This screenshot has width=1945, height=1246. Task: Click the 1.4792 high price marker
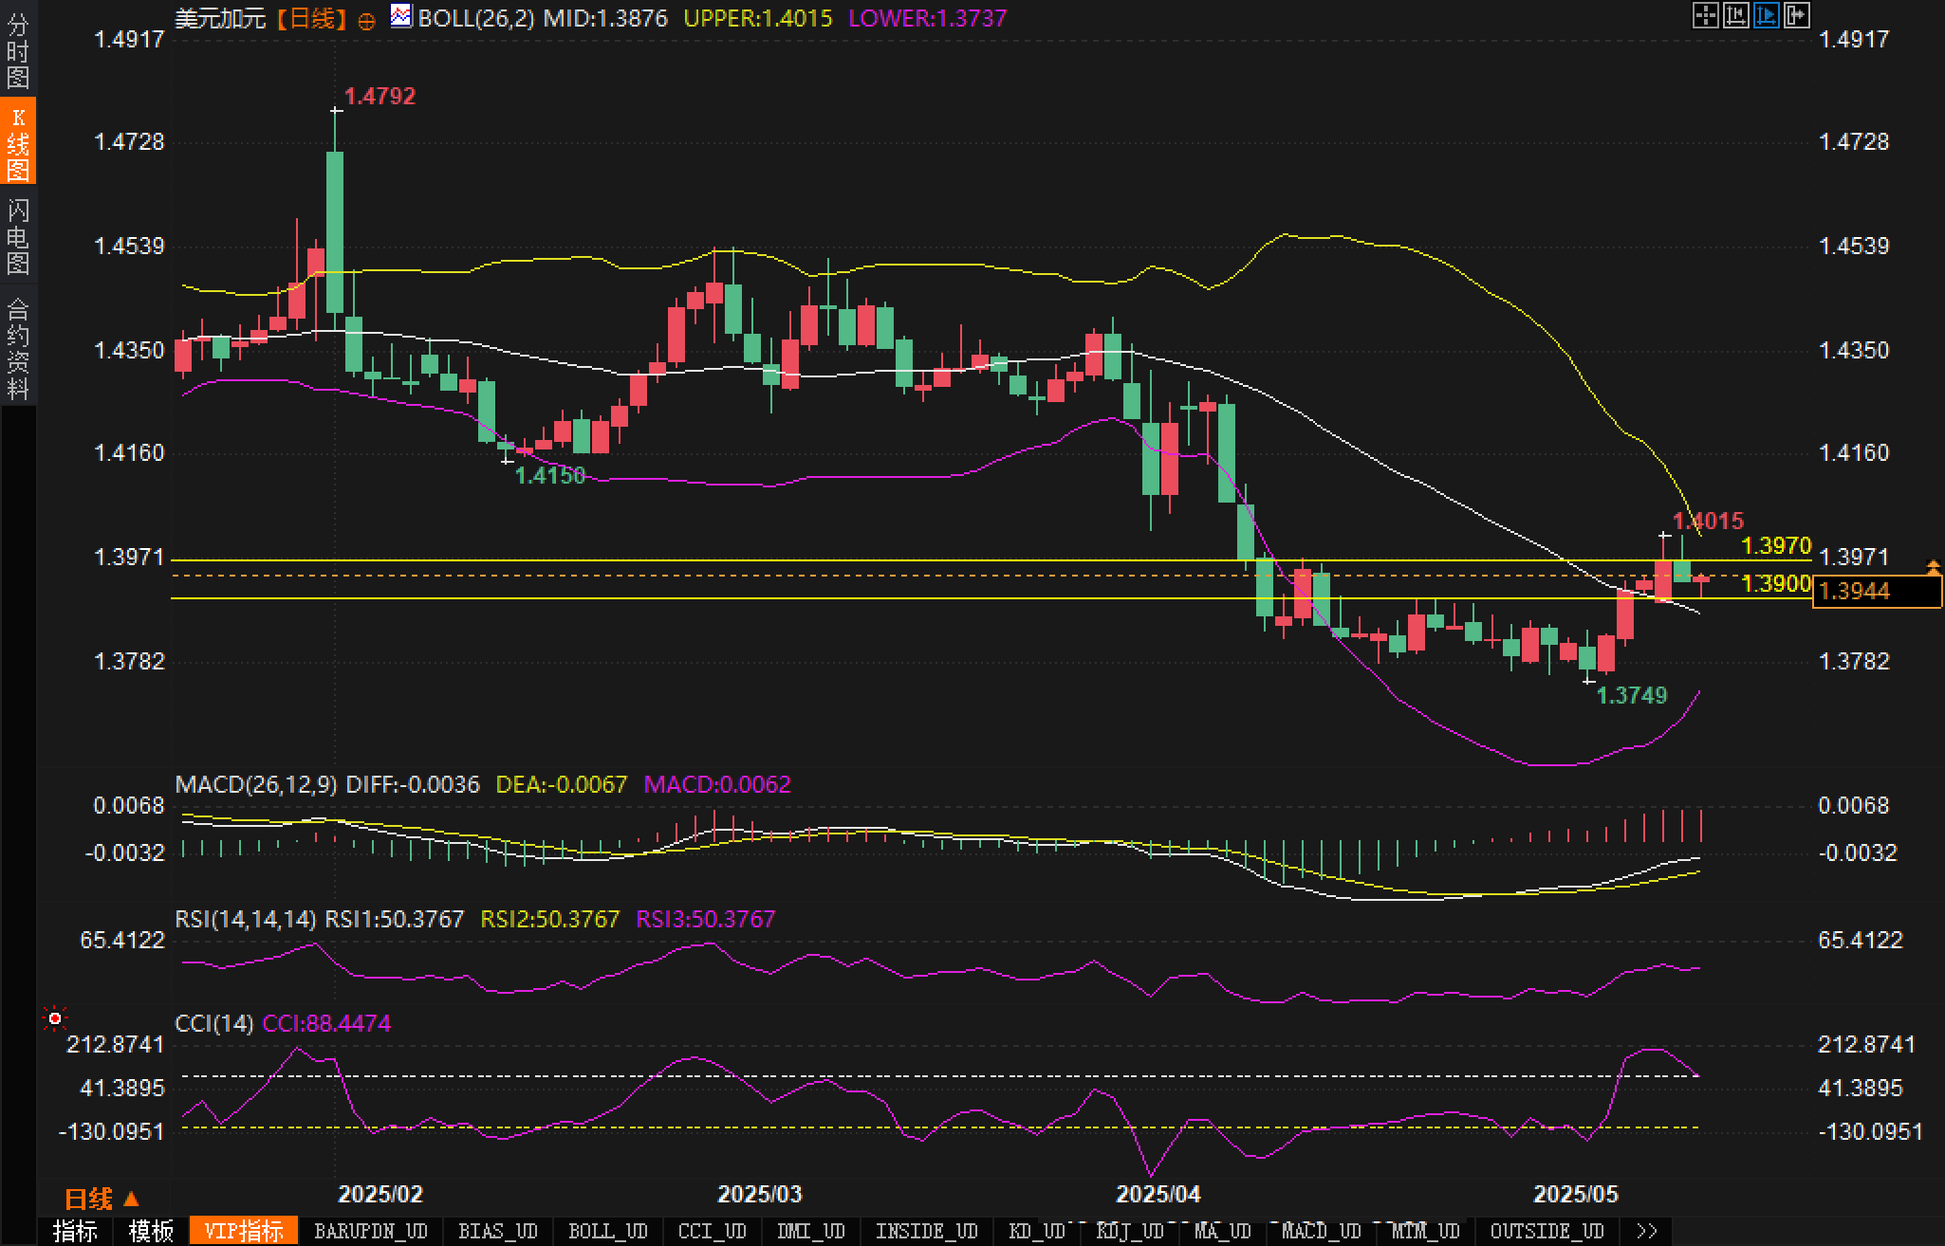(380, 96)
